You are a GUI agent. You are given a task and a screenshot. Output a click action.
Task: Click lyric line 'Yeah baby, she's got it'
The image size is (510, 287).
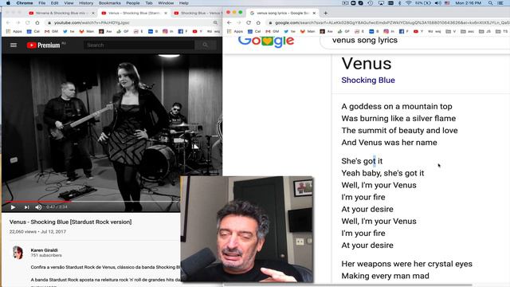(x=382, y=173)
